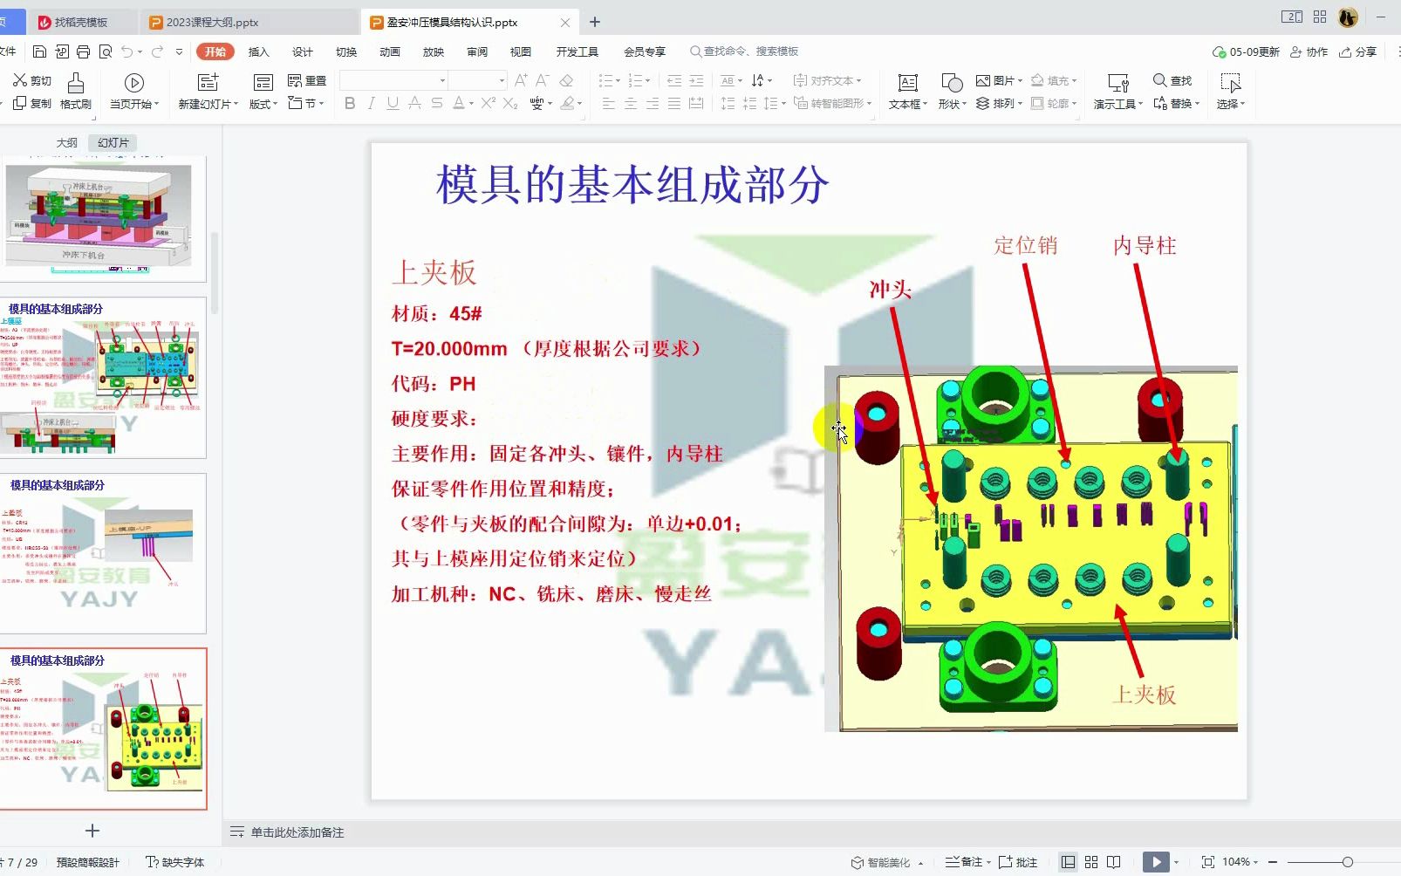Viewport: 1401px width, 876px height.
Task: Switch to the 大纲 outline tab
Action: point(66,142)
